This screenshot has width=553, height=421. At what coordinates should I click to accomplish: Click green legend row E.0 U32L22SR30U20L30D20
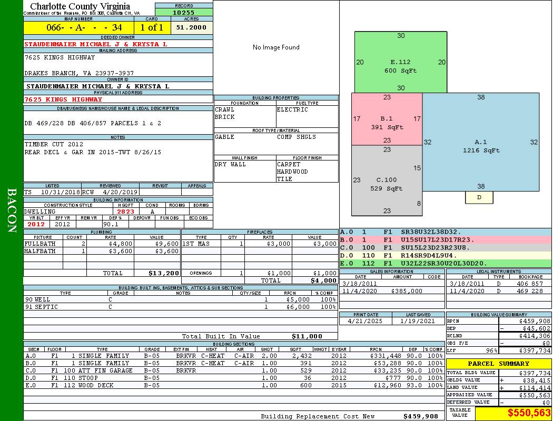(x=446, y=263)
